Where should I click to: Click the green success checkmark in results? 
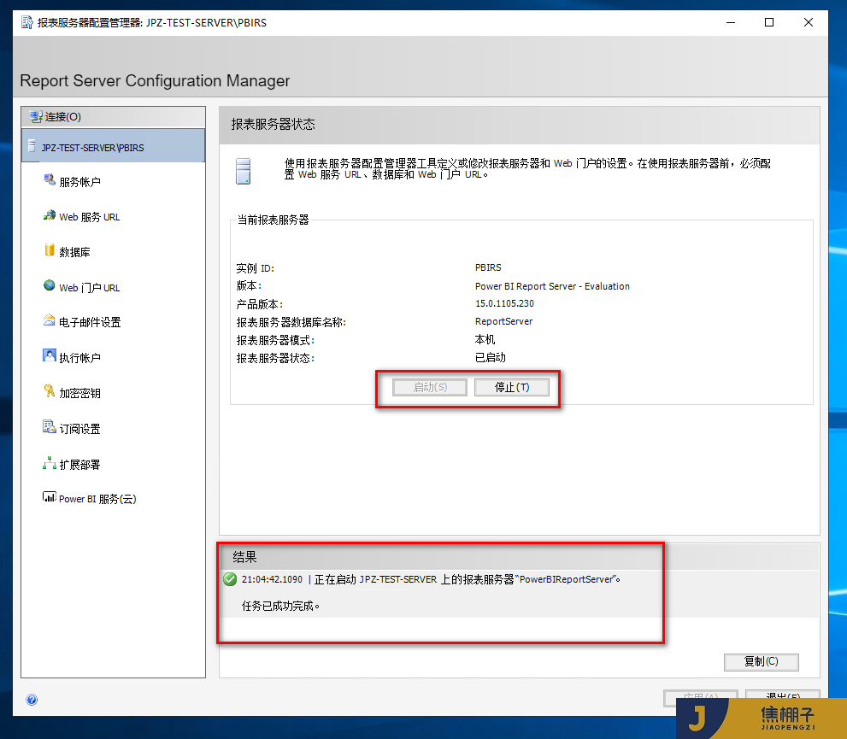coord(229,579)
